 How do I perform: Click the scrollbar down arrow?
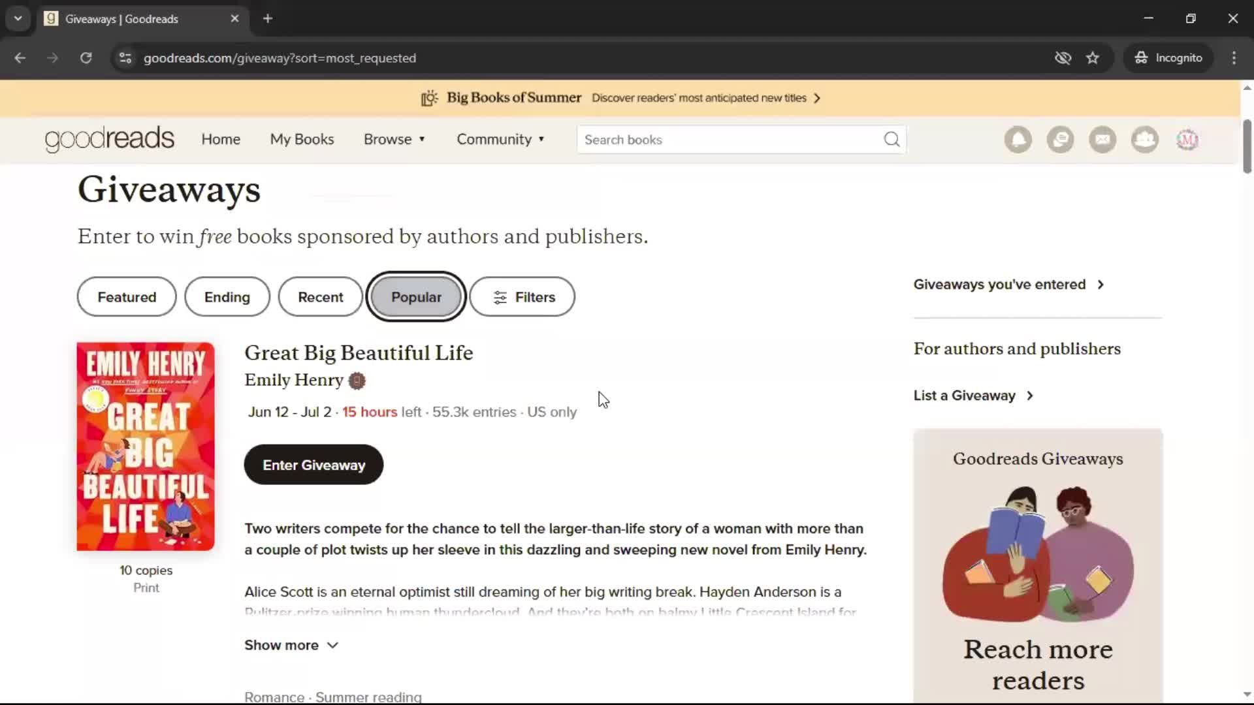tap(1247, 695)
